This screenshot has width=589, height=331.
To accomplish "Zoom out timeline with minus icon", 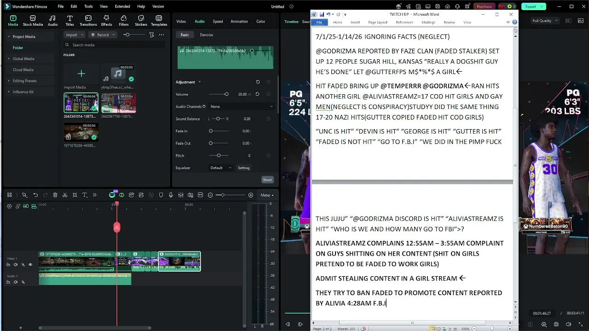I will click(210, 195).
